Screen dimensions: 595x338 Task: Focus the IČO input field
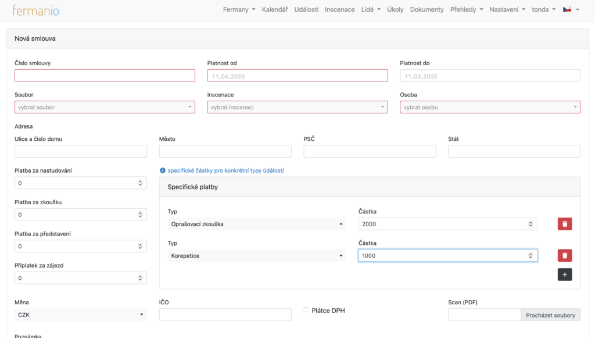coord(225,315)
